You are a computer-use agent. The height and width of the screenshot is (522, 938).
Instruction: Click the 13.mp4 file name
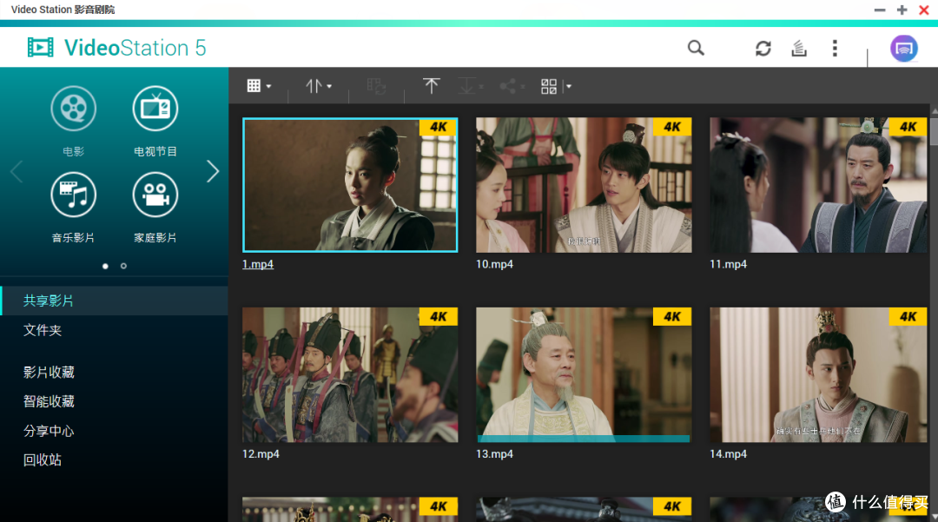coord(494,454)
